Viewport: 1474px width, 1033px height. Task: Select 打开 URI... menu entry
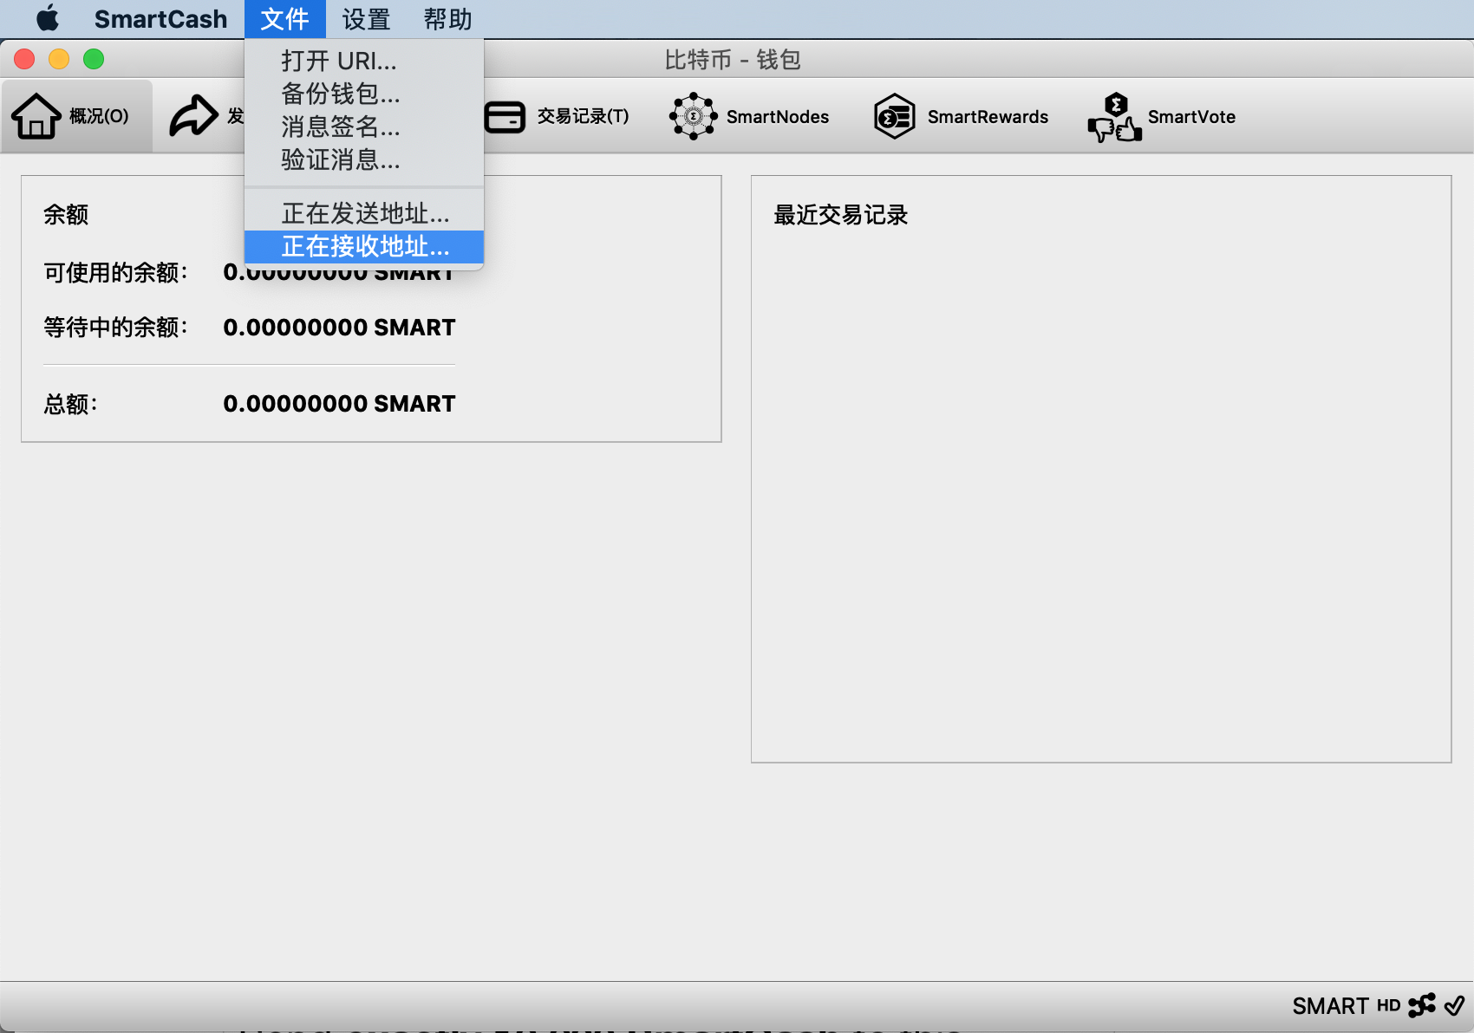point(339,61)
